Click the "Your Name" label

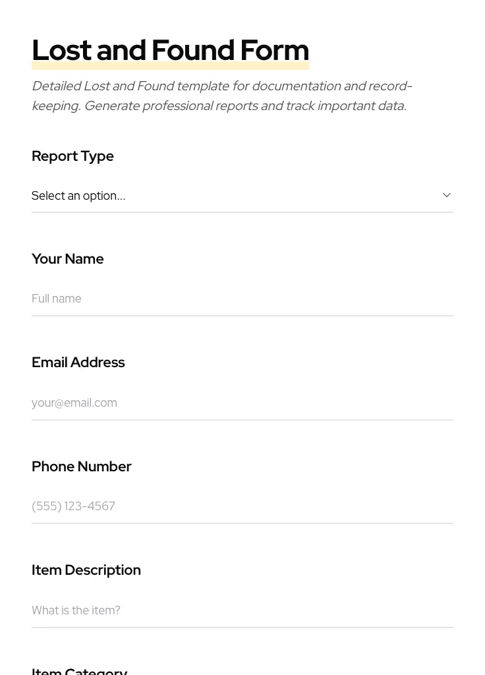tap(67, 259)
